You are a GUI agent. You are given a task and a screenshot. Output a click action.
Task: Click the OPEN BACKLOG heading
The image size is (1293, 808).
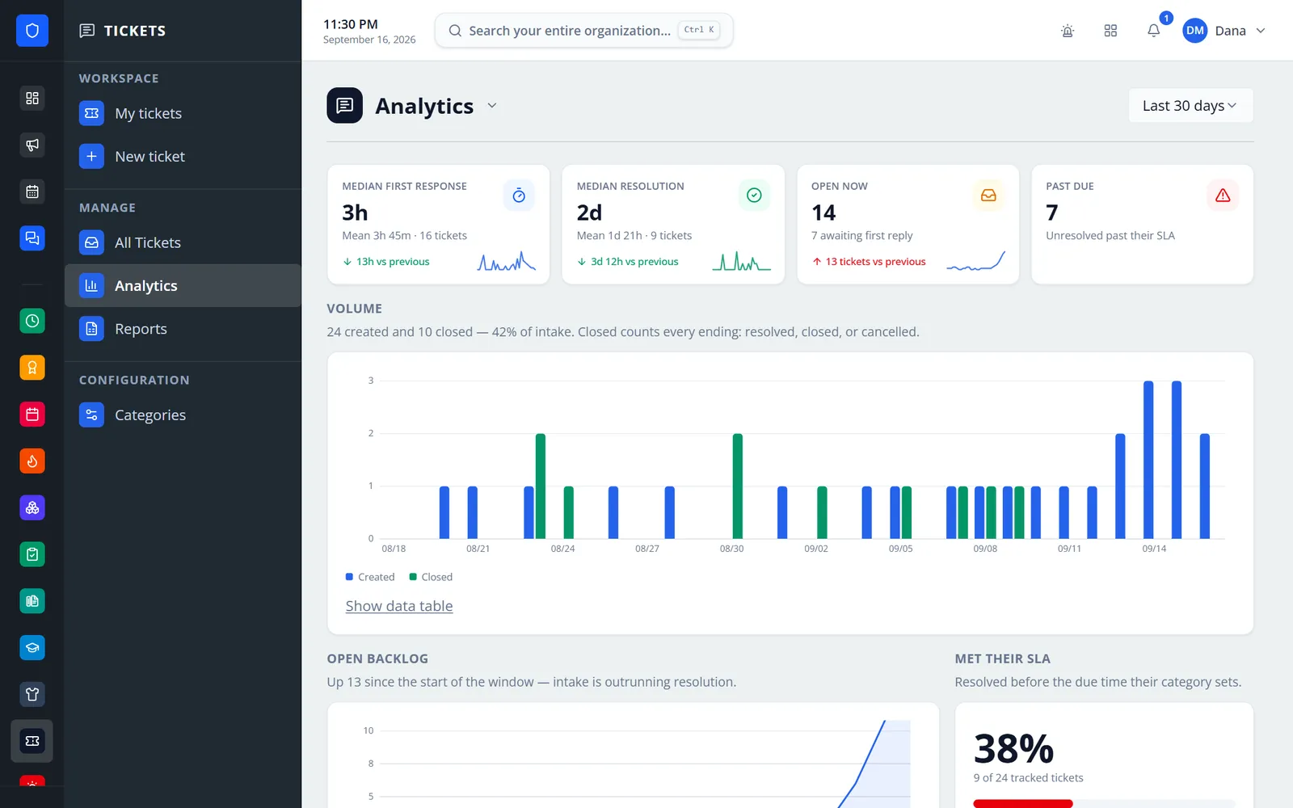[377, 659]
